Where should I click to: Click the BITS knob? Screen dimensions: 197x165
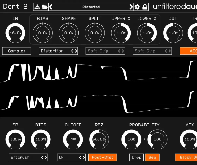point(41,139)
